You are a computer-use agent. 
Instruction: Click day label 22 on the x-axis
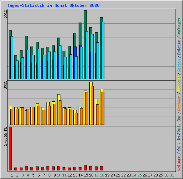pos(123,175)
